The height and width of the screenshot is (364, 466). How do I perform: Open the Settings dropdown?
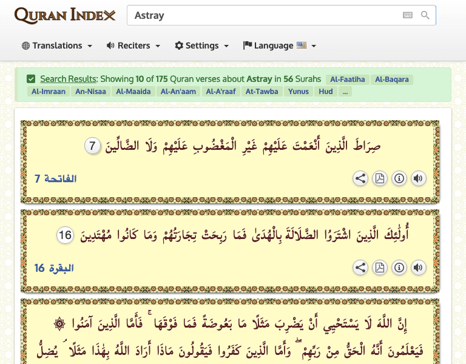click(202, 45)
